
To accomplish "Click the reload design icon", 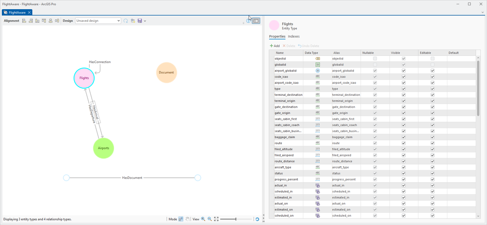I will click(126, 21).
